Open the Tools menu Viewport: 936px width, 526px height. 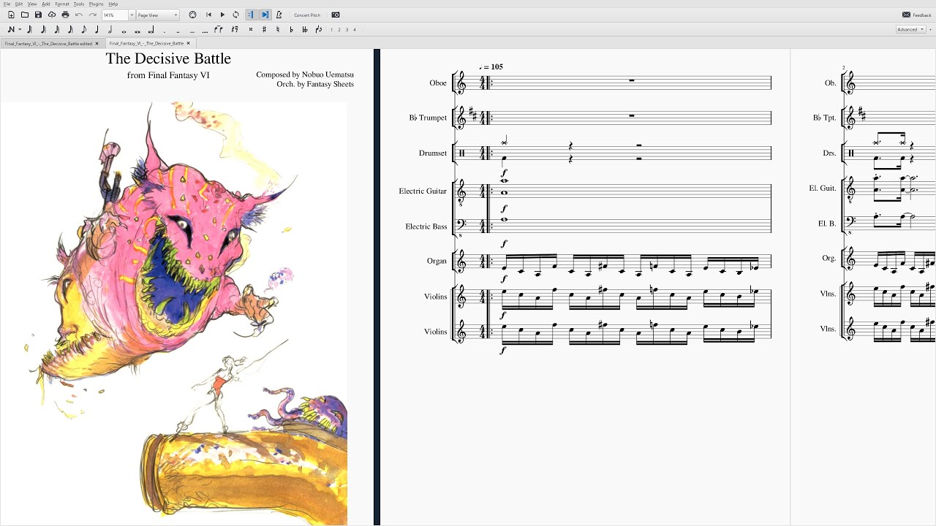[x=79, y=4]
